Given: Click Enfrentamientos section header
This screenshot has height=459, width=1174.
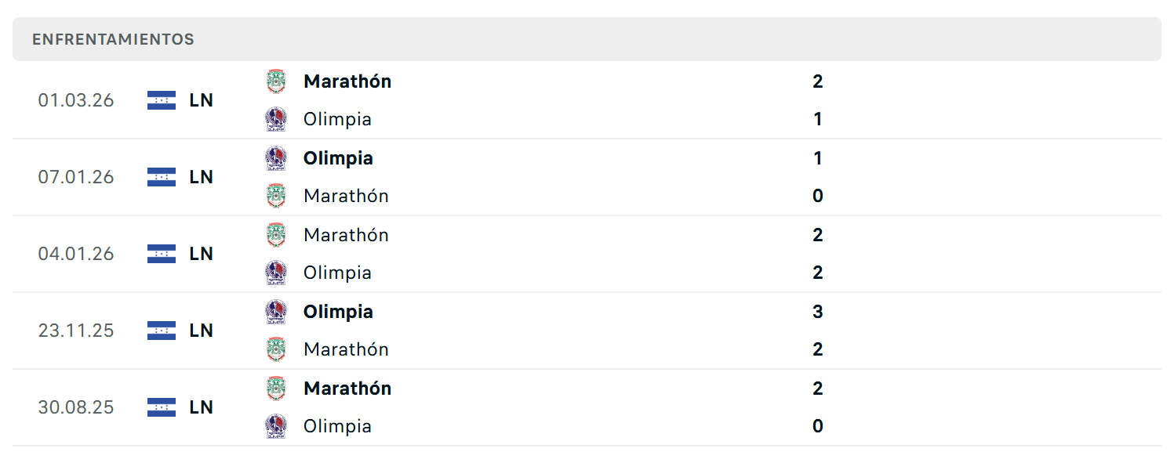Looking at the screenshot, I should tap(587, 39).
